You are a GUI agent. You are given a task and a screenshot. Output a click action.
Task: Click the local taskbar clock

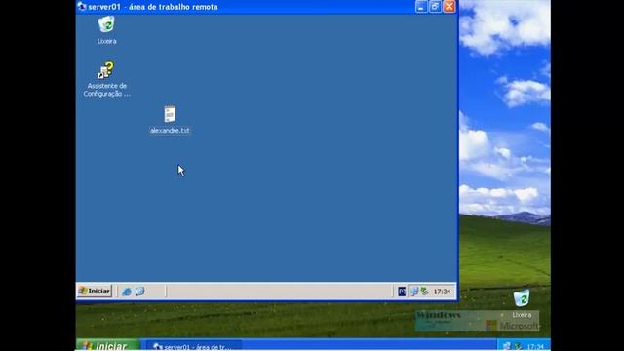coord(535,347)
